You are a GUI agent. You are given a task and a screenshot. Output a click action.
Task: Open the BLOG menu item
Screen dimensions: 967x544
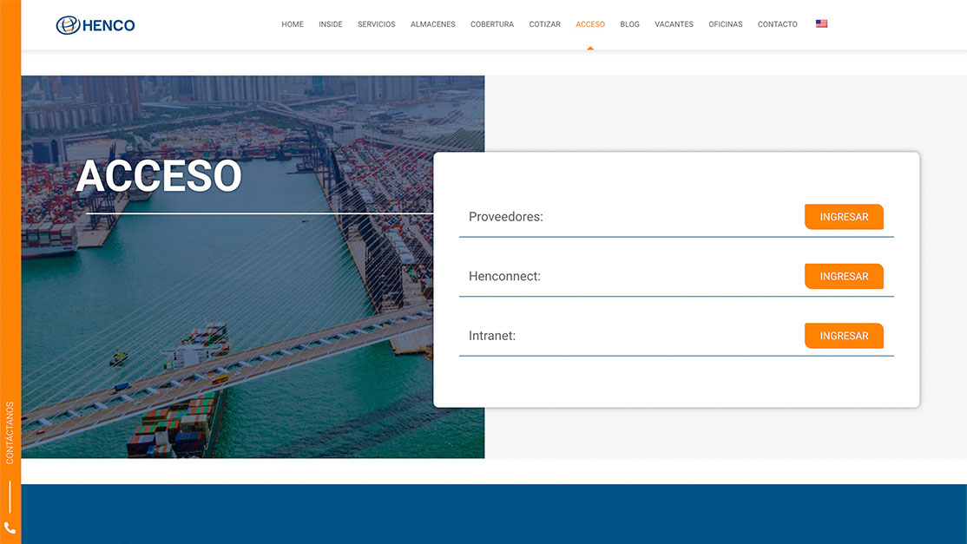pyautogui.click(x=629, y=23)
